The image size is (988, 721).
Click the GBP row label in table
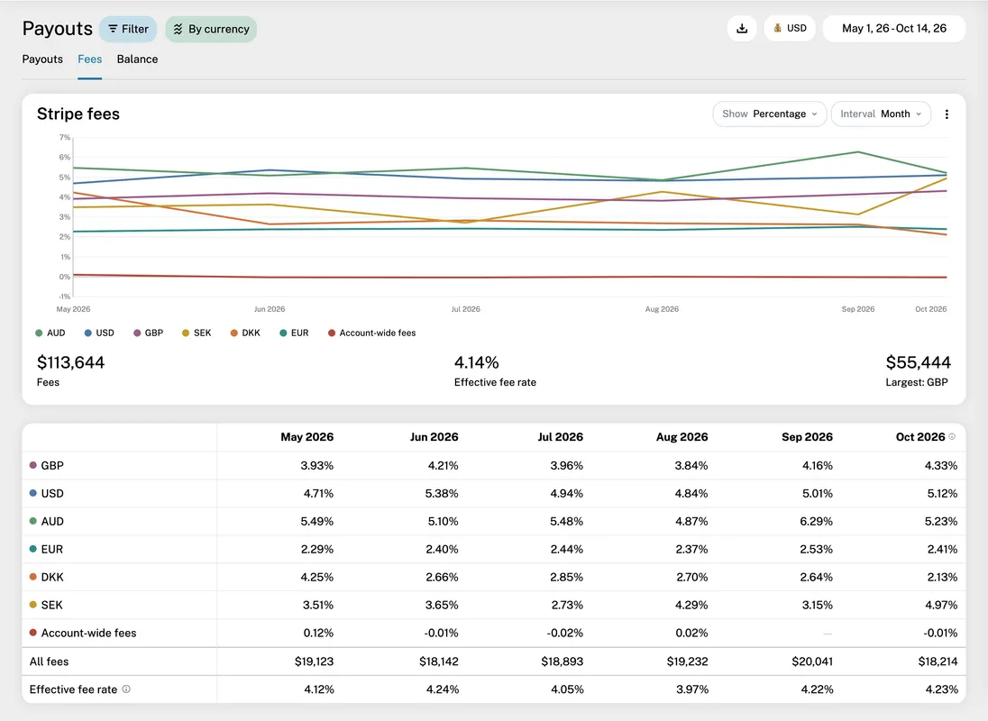[52, 465]
